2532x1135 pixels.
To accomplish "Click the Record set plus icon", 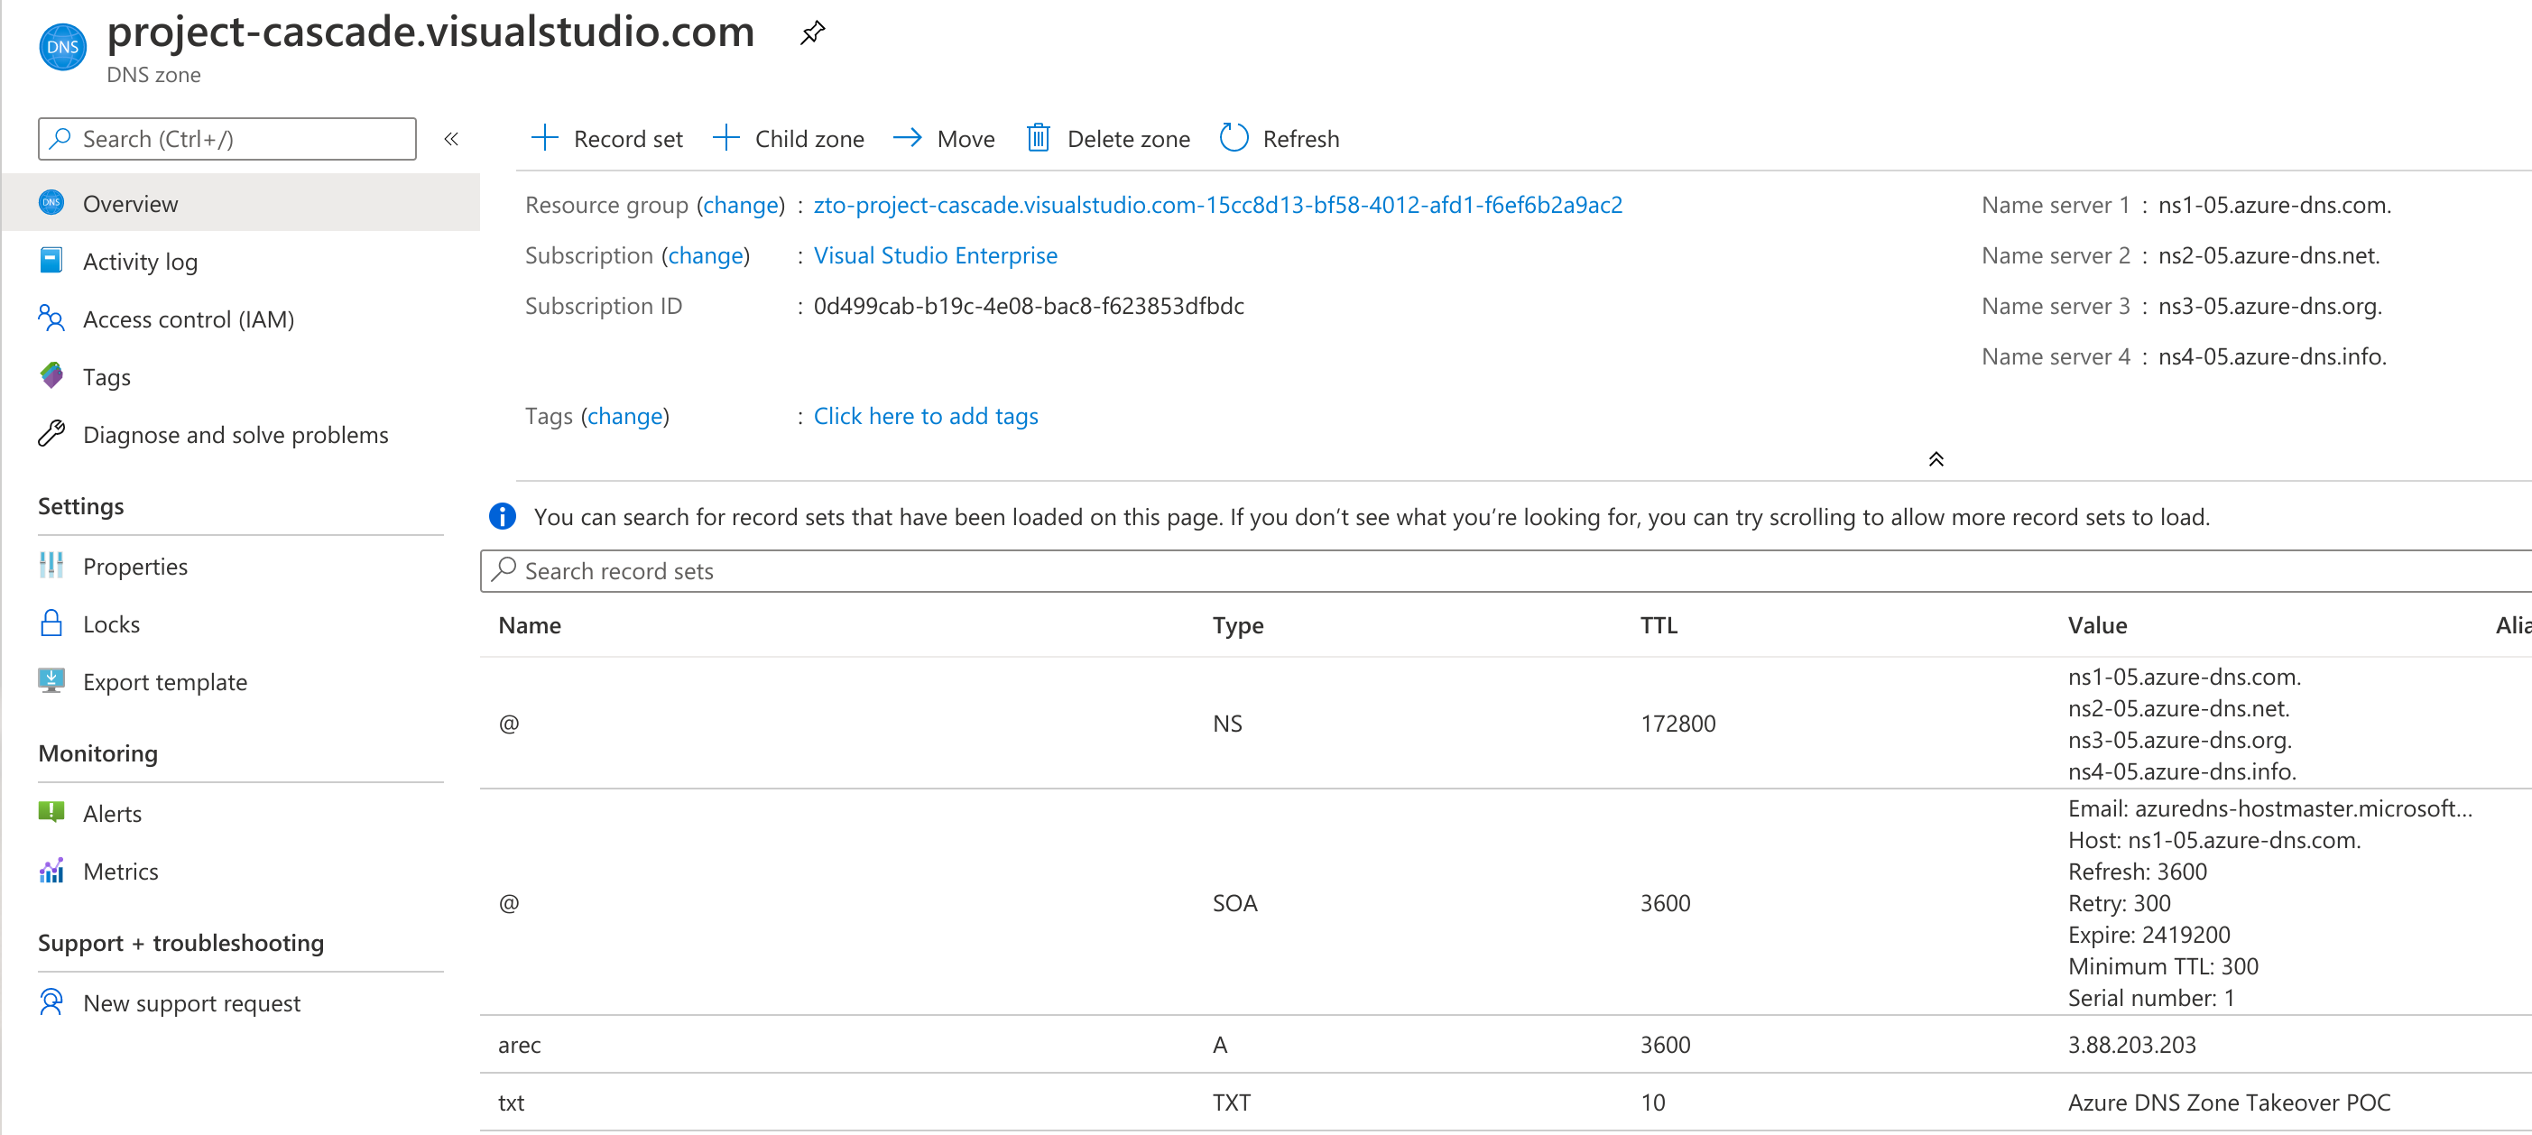I will coord(544,139).
